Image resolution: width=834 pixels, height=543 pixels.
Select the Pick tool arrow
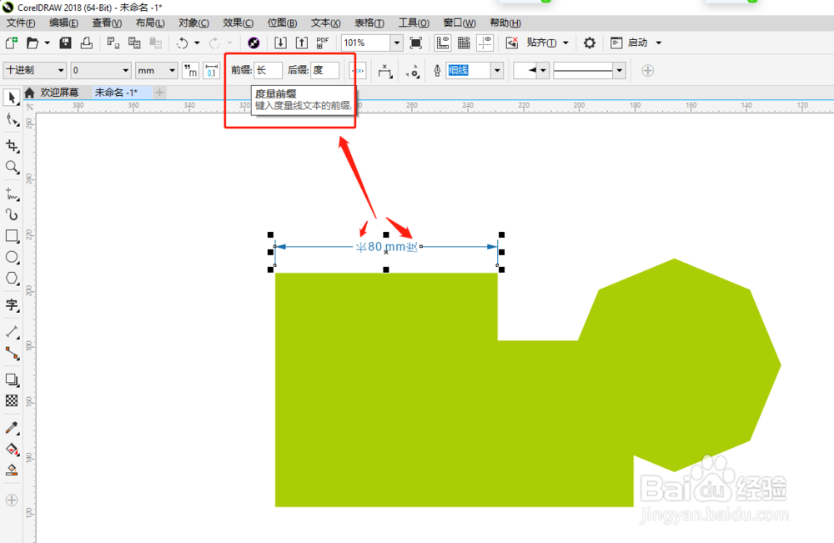(x=12, y=98)
